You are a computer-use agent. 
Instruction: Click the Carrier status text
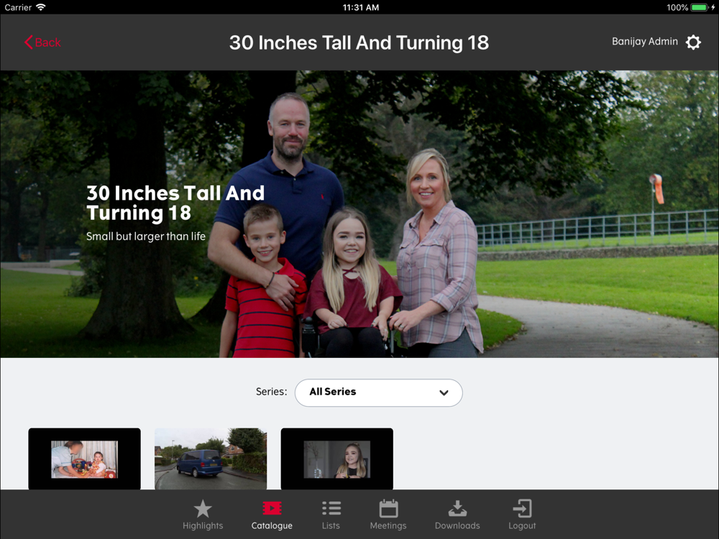coord(18,7)
